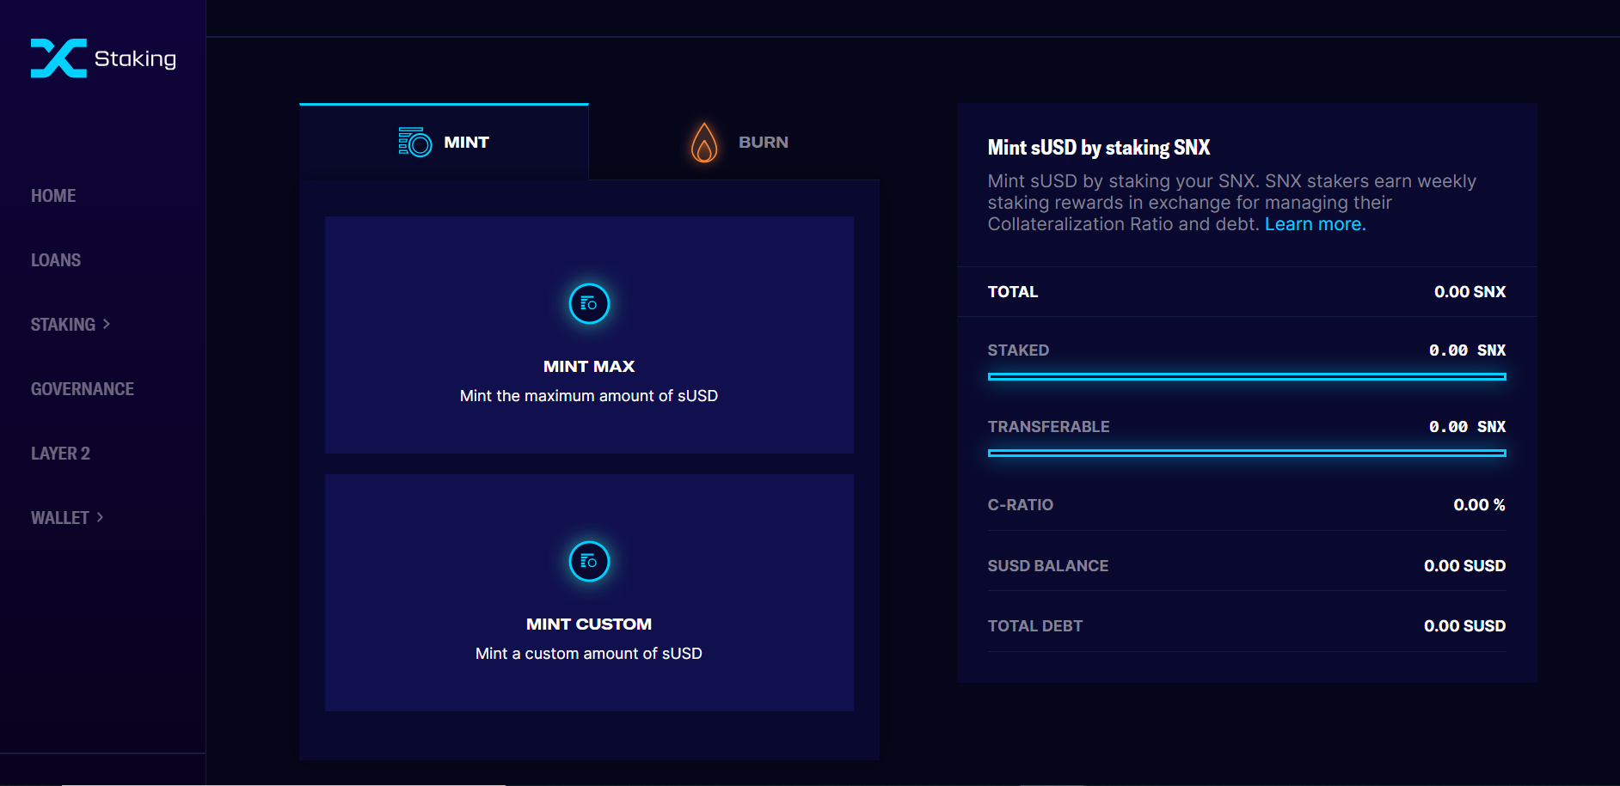Viewport: 1620px width, 786px height.
Task: Click the Transferable 0.00 SNX value
Action: 1468,427
